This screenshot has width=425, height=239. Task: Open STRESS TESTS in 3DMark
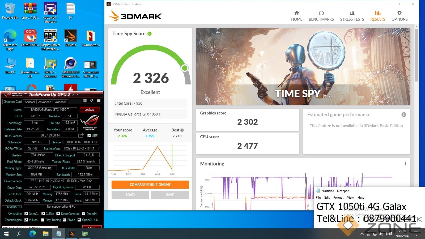point(352,16)
